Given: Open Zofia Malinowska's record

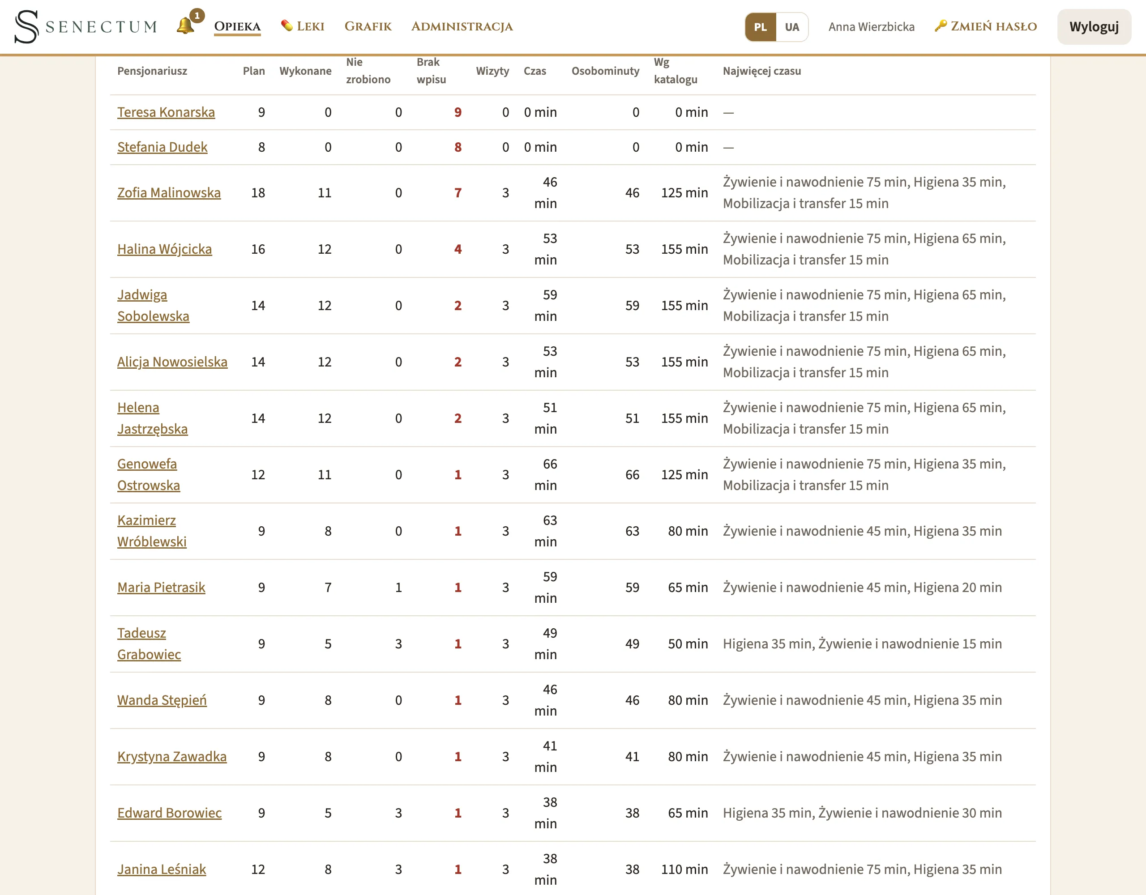Looking at the screenshot, I should pos(169,193).
